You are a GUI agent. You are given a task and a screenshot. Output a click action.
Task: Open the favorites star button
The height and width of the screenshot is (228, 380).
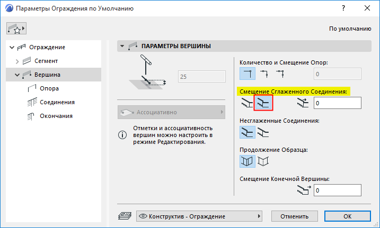click(16, 29)
